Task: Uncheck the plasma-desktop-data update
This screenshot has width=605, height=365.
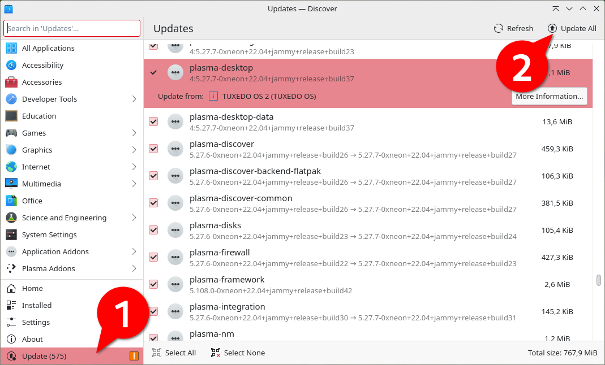Action: click(153, 121)
